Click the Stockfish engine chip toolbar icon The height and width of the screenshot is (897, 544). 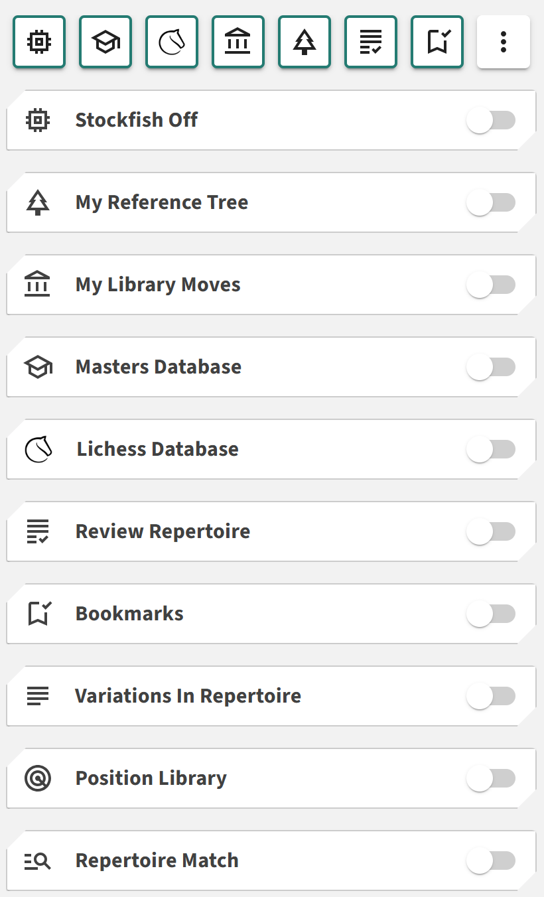[39, 42]
